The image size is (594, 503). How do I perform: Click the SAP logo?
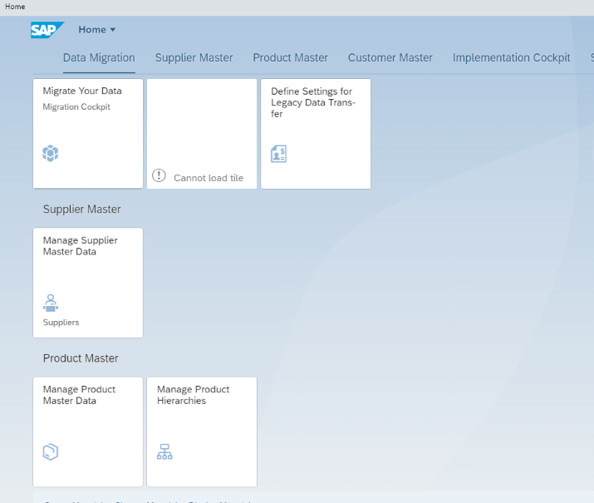tap(47, 30)
